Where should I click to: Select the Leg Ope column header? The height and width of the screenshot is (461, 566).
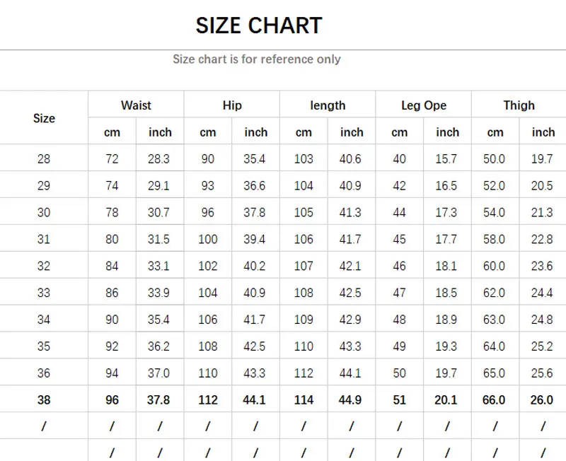tap(424, 105)
